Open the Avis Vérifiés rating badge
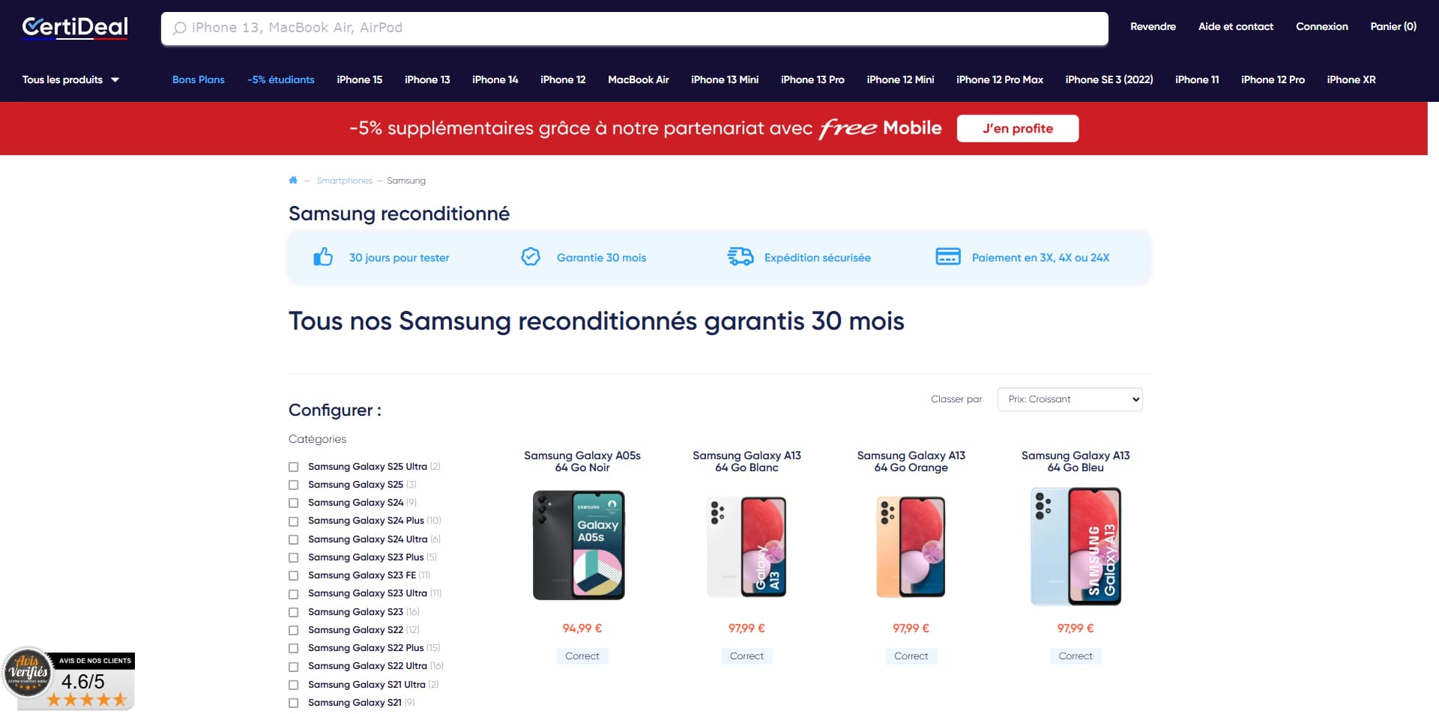Viewport: 1439px width, 714px height. click(69, 678)
